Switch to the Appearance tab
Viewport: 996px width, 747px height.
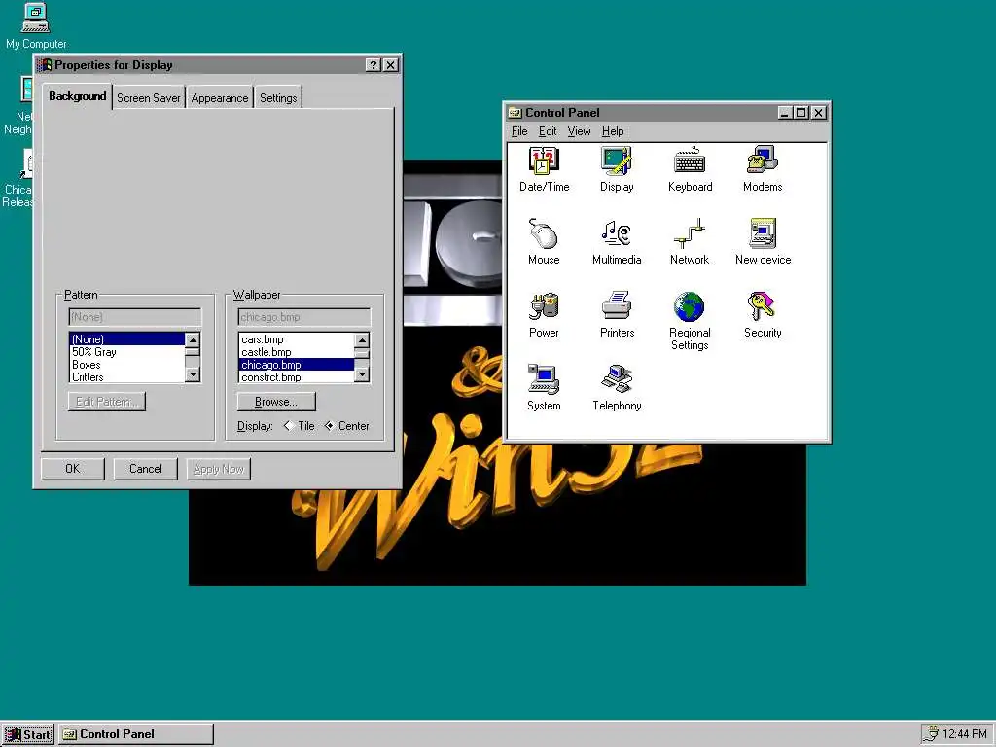click(220, 98)
